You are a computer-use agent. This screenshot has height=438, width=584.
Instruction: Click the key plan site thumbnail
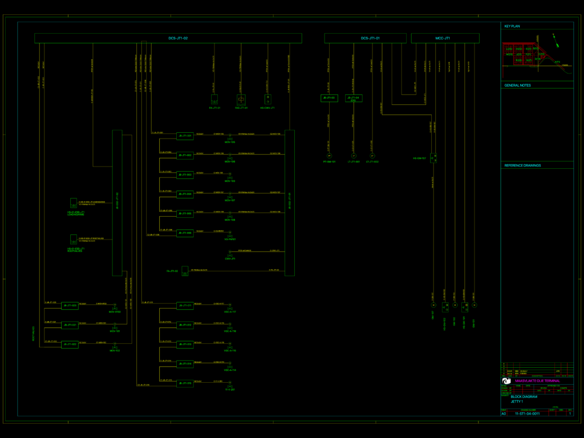pyautogui.click(x=537, y=55)
